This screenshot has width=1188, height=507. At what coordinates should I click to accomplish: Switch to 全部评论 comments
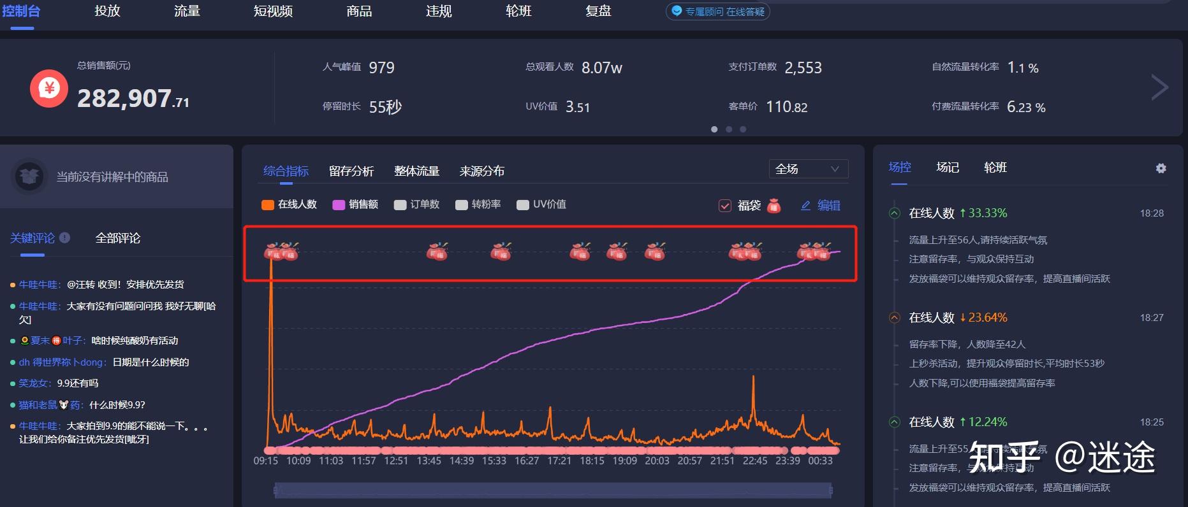coord(118,238)
